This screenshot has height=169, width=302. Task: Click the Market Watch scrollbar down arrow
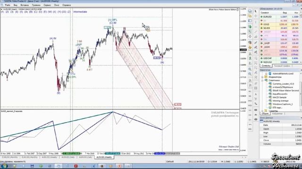point(301,62)
